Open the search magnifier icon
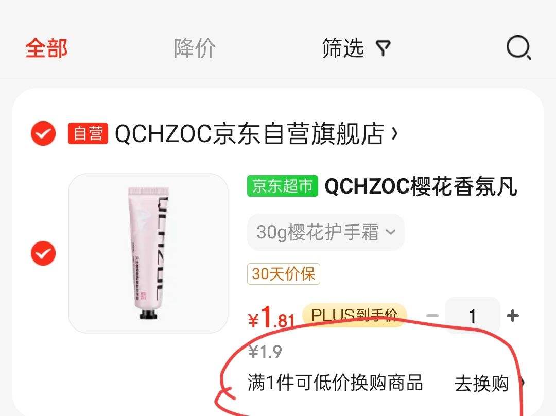The image size is (556, 416). [519, 47]
